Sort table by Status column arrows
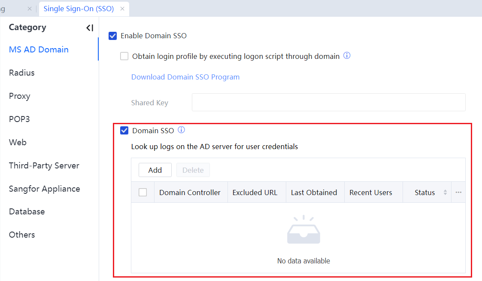This screenshot has height=281, width=482. coord(445,192)
